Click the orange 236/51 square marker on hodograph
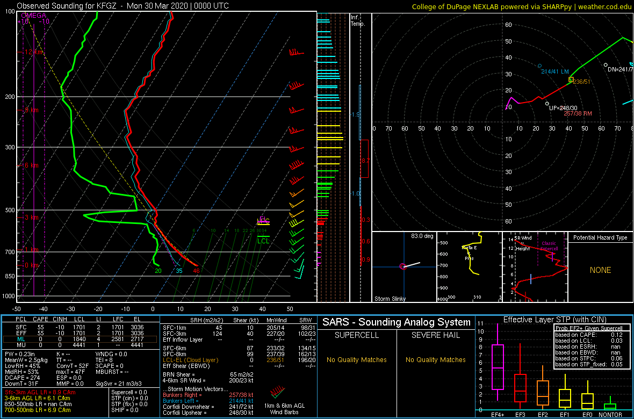Image resolution: width=634 pixels, height=419 pixels. [x=571, y=80]
